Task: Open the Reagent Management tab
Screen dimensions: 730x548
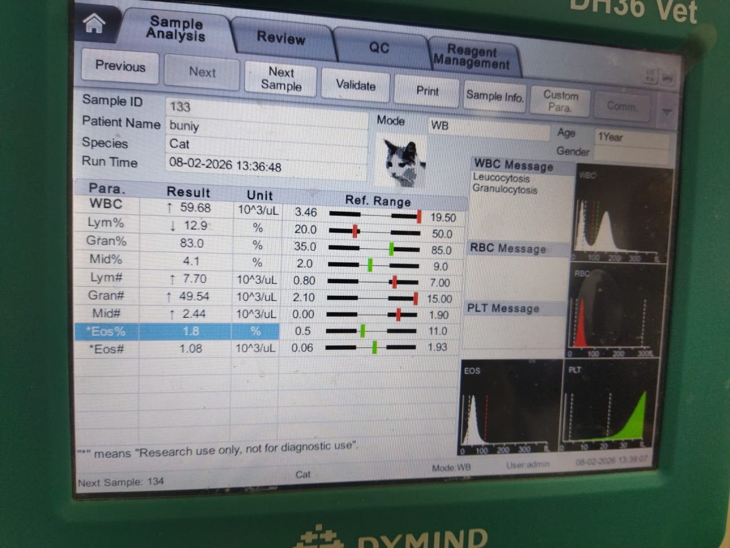Action: (471, 57)
